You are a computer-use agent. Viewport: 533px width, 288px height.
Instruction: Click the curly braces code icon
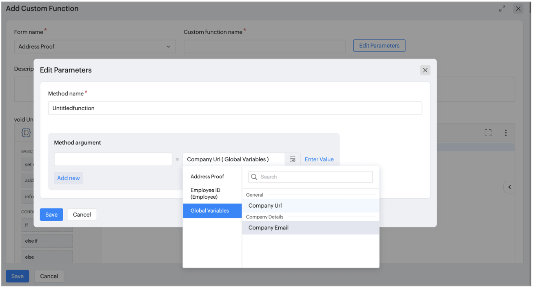pos(26,133)
